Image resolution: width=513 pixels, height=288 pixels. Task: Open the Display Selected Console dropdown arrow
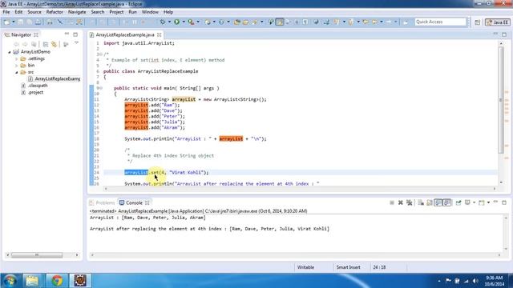pos(474,202)
